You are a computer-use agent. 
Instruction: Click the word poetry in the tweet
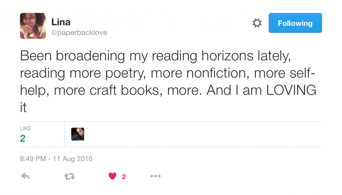(x=125, y=73)
